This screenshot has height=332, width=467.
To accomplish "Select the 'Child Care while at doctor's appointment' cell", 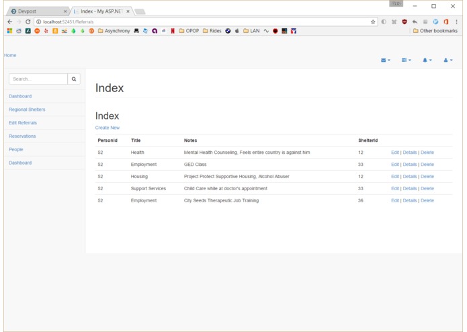I will click(226, 188).
